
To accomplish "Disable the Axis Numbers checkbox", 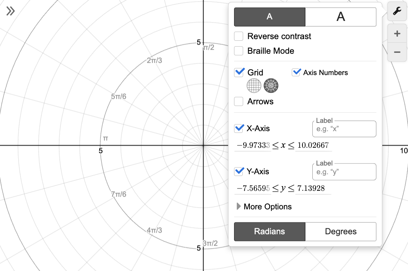I will (296, 72).
